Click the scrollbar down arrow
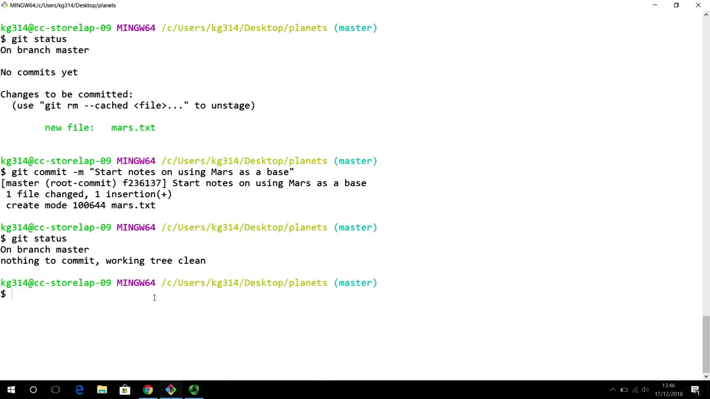 [x=706, y=376]
